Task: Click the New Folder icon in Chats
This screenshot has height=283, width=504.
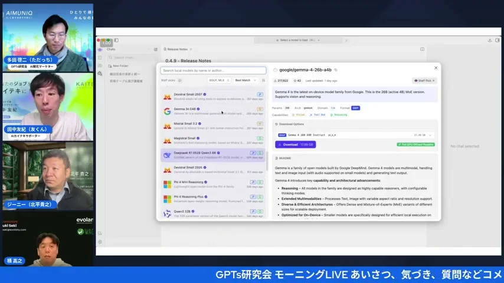Action: pyautogui.click(x=110, y=66)
